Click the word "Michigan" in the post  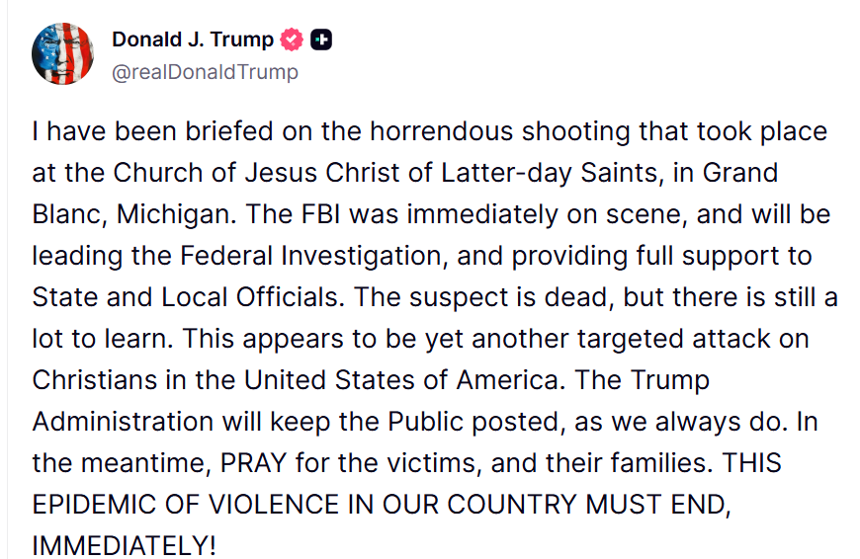pos(175,214)
